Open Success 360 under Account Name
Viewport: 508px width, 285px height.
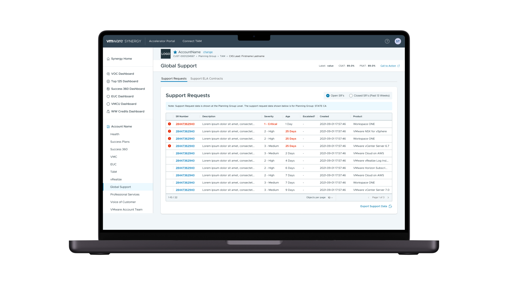(x=119, y=149)
